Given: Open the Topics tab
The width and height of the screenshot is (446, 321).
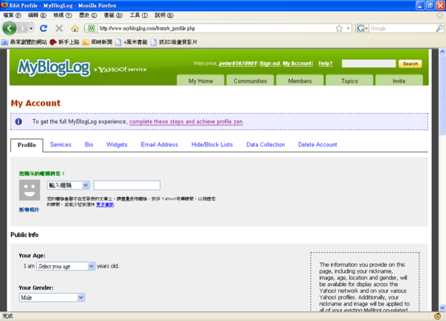Looking at the screenshot, I should pos(349,81).
